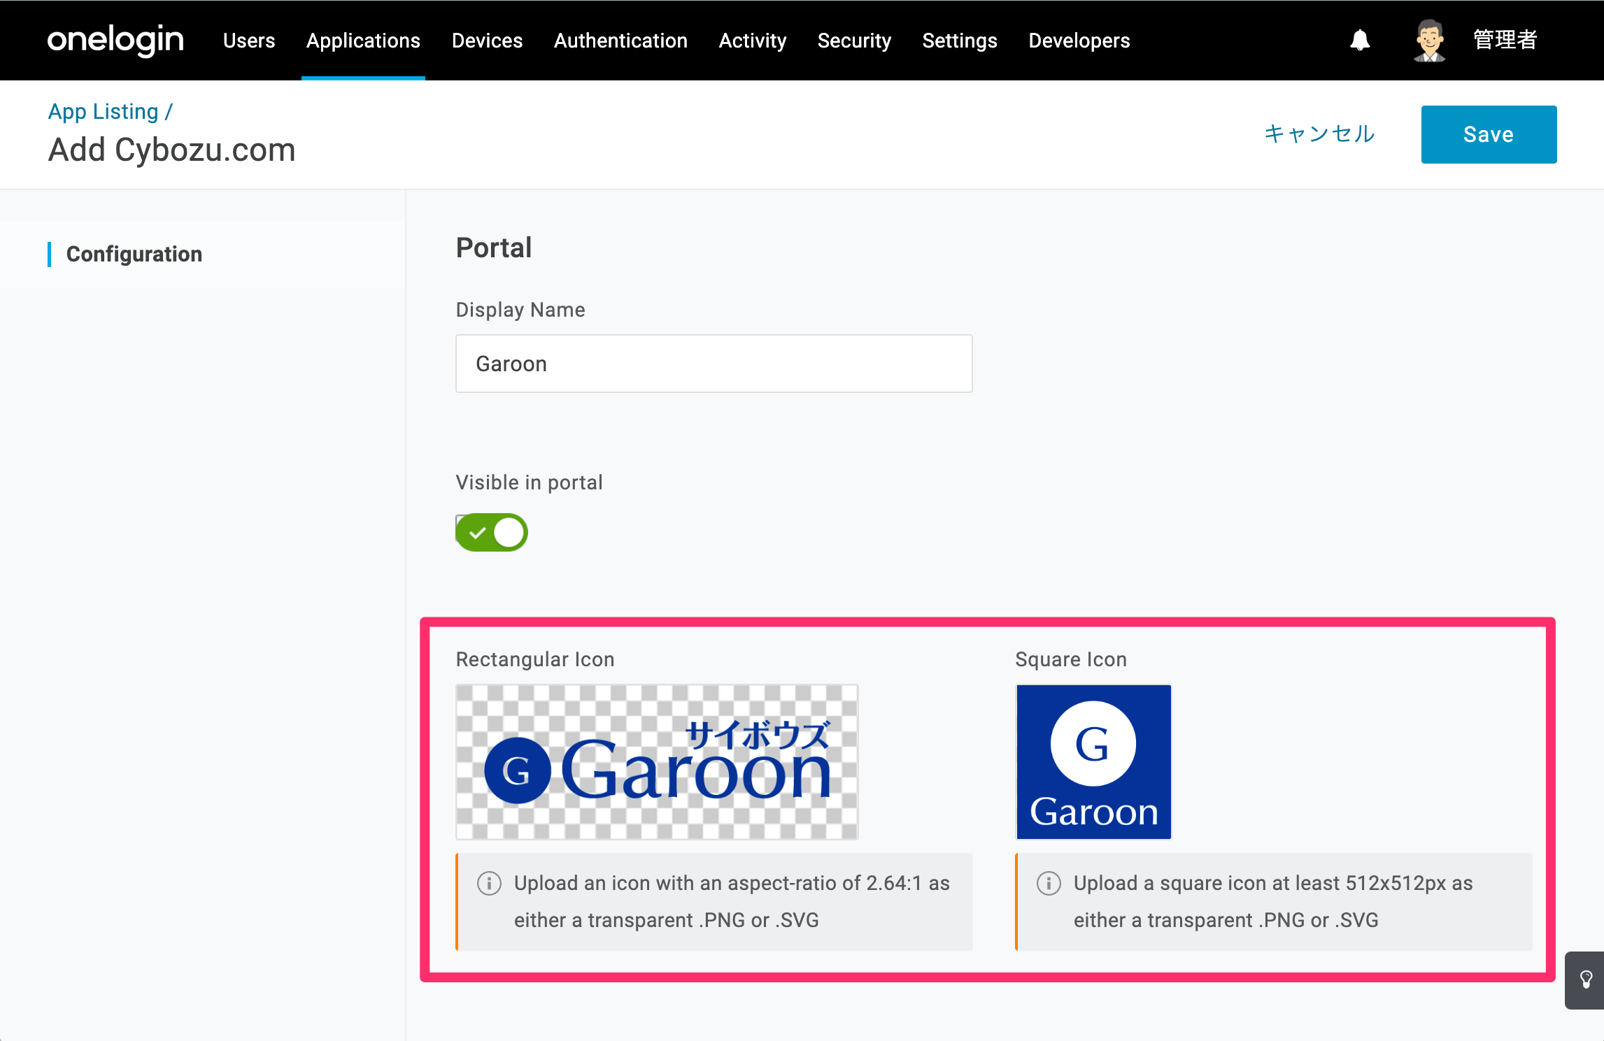Image resolution: width=1604 pixels, height=1041 pixels.
Task: Open the lightbulb help widget
Action: (1585, 979)
